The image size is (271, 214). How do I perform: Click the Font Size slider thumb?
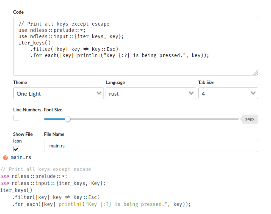(x=67, y=119)
